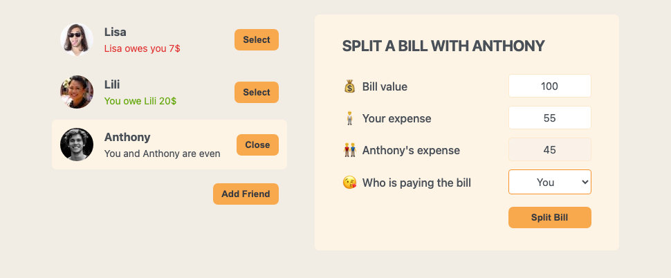This screenshot has height=278, width=671.
Task: Click the person icon beside Your expense
Action: [x=349, y=118]
